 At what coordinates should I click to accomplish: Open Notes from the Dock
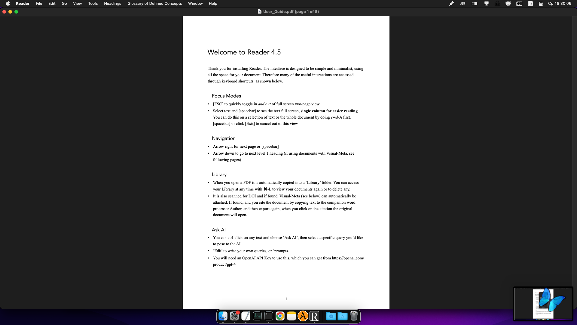pyautogui.click(x=292, y=316)
